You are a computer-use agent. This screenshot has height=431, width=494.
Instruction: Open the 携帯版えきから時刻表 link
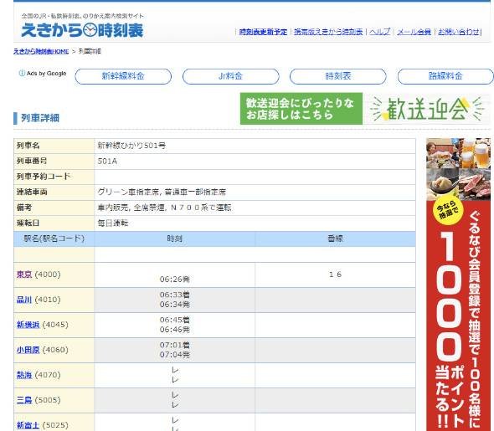(x=328, y=32)
